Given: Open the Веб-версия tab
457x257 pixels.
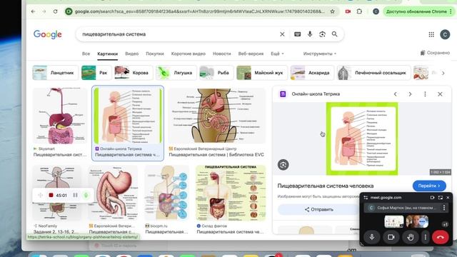Looking at the screenshot, I should pos(251,54).
